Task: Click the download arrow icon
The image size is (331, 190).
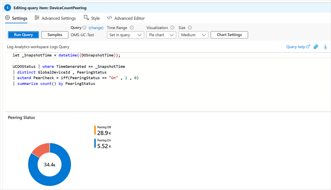Action: click(x=325, y=47)
